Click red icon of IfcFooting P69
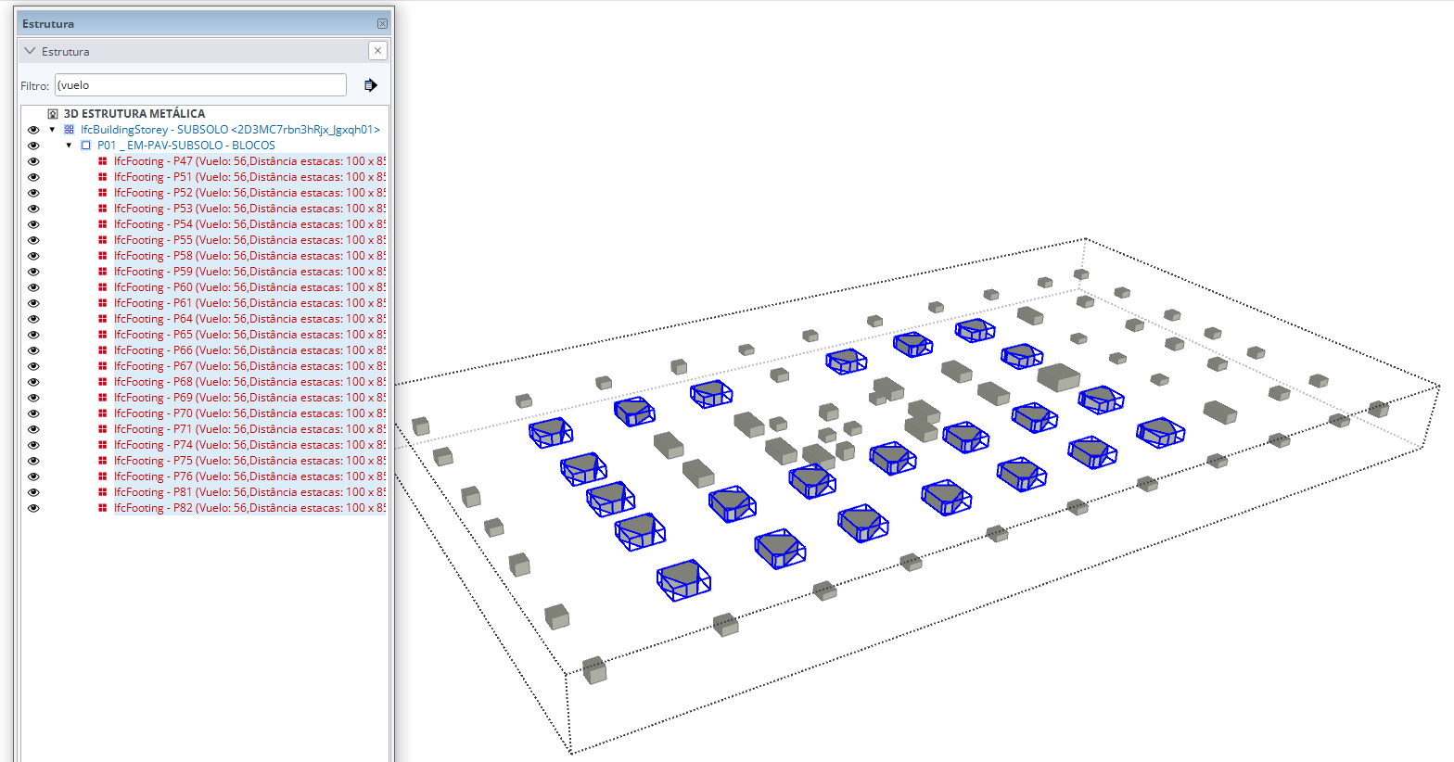The image size is (1454, 762). pos(103,398)
